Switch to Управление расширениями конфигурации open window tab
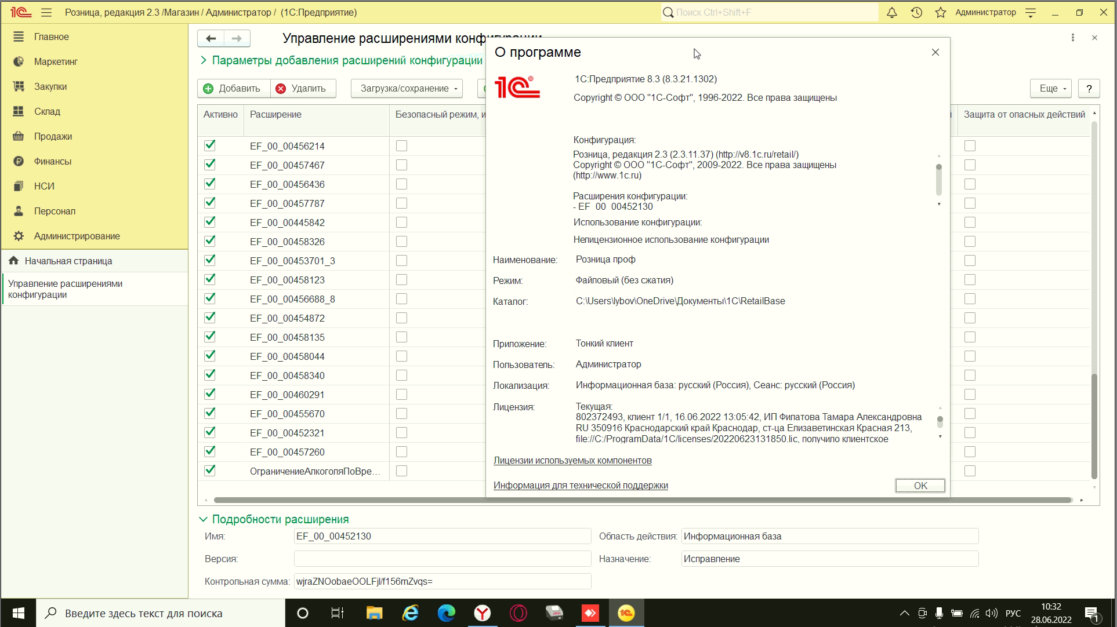Viewport: 1117px width, 627px height. [x=95, y=289]
